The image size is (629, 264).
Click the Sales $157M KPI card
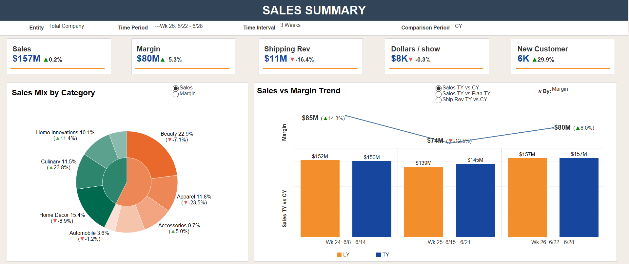pos(59,56)
